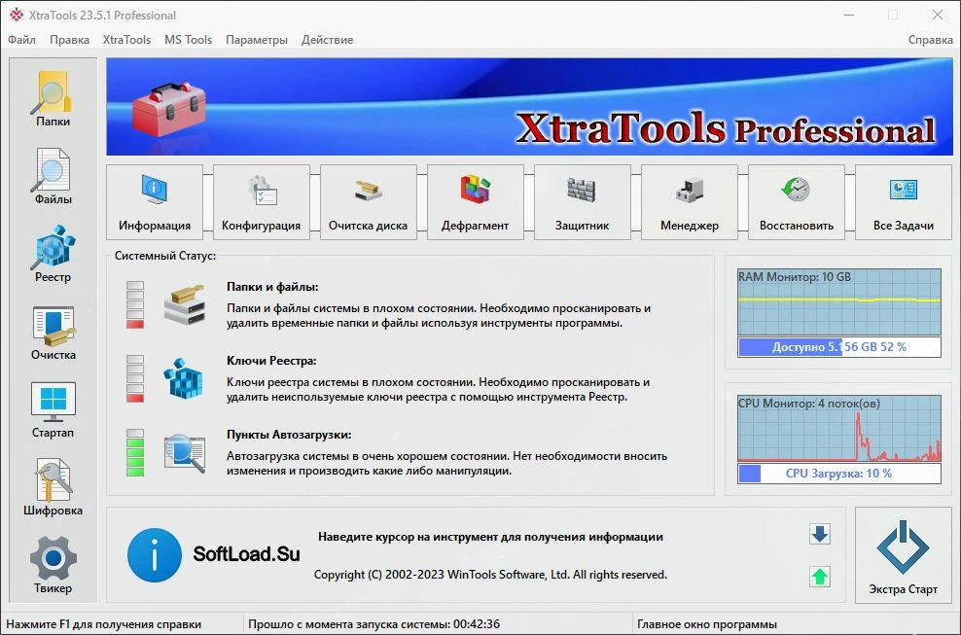Open the Файлы file scanner tool
Viewport: 961px width, 635px height.
(53, 177)
